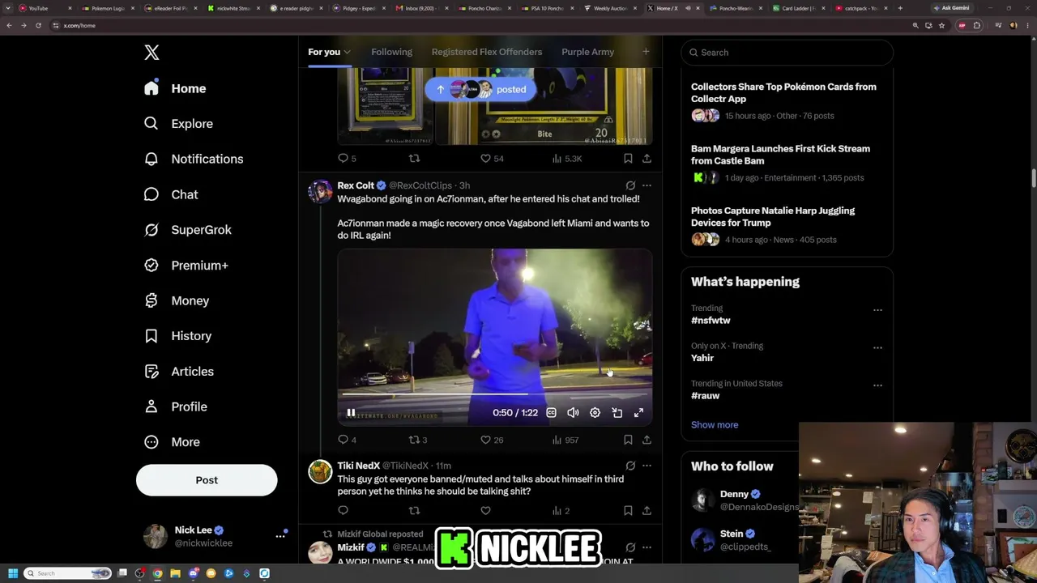Open more options on Mizkif post
The image size is (1037, 583).
(647, 547)
